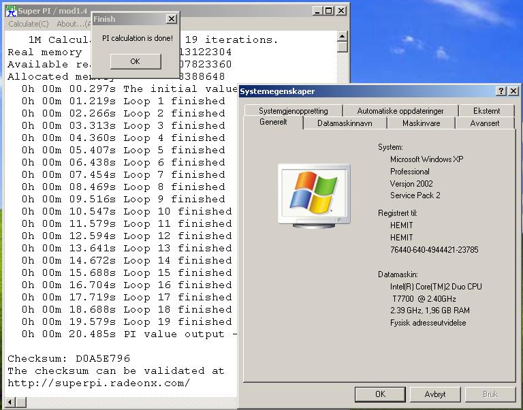This screenshot has width=523, height=410.
Task: Click the 'Intel(R) Core(TM)2 Duo CPU' text
Action: (436, 287)
